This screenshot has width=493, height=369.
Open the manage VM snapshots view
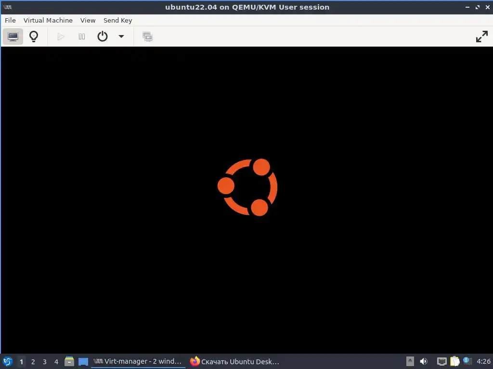pos(147,37)
